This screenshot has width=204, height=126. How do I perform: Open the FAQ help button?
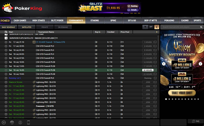196,121
